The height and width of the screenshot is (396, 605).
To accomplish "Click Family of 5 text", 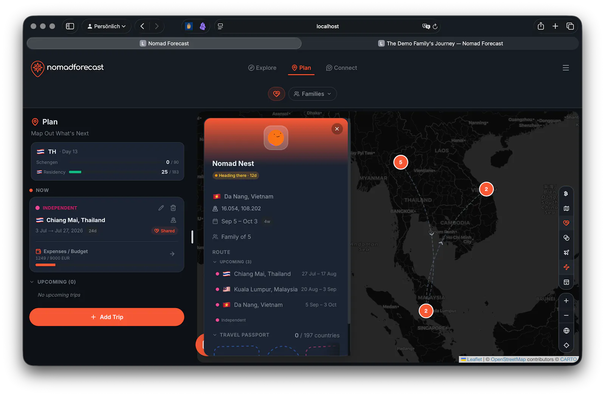I will 236,237.
